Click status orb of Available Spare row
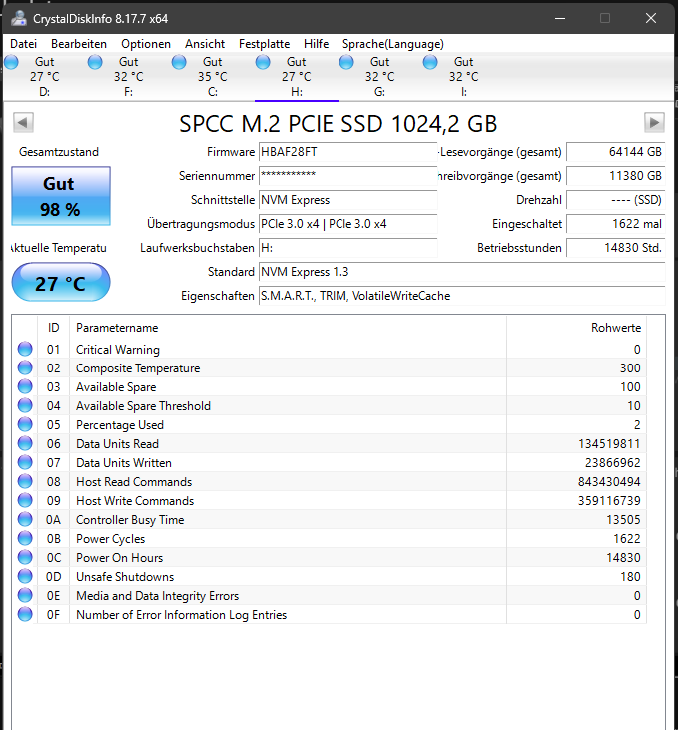 click(25, 386)
